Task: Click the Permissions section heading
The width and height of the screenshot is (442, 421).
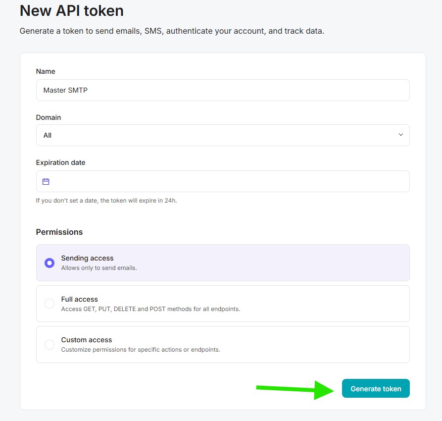Action: [x=59, y=232]
